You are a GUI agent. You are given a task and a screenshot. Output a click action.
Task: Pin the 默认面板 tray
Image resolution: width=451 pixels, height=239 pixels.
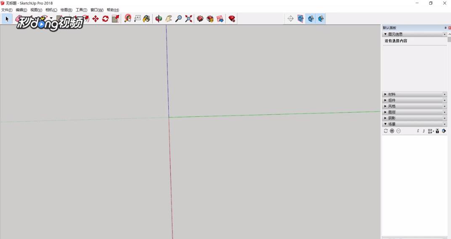click(x=446, y=28)
